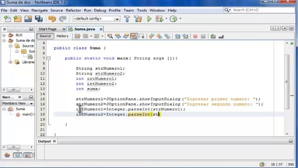Switch to Source view
Viewport: 298px width, 168px height.
pos(45,36)
